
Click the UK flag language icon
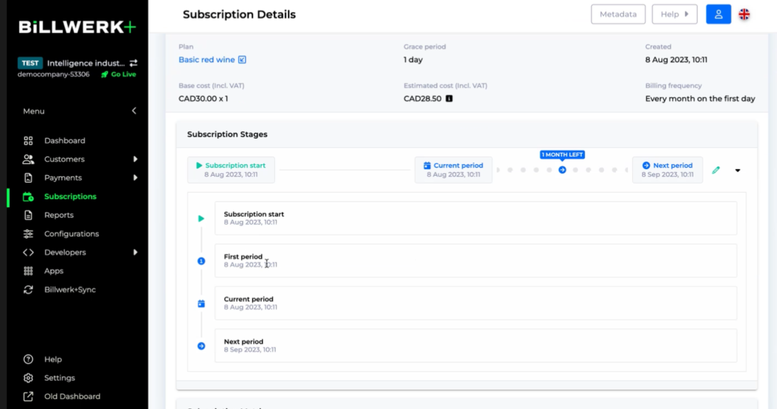click(744, 14)
